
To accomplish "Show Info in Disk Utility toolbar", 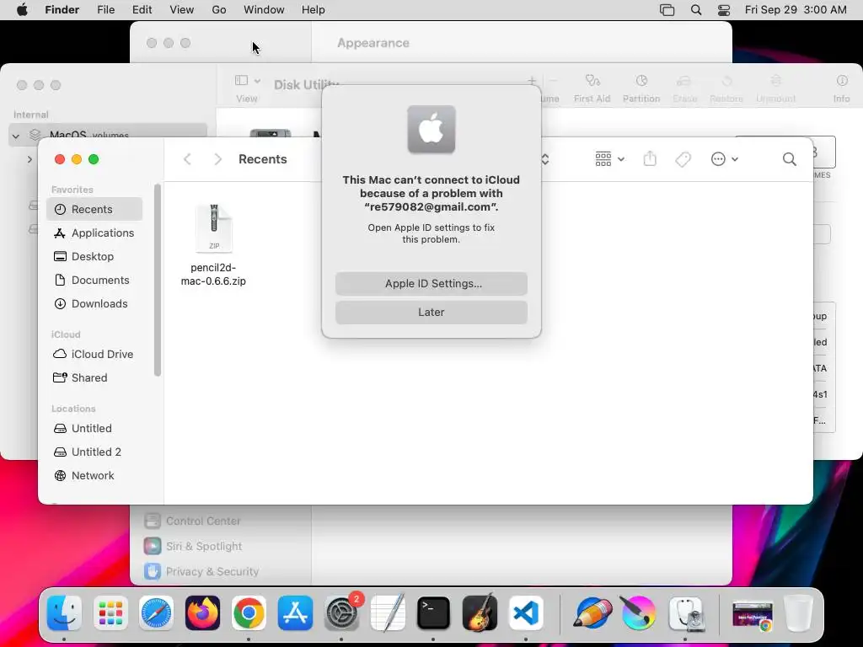I will click(x=842, y=88).
